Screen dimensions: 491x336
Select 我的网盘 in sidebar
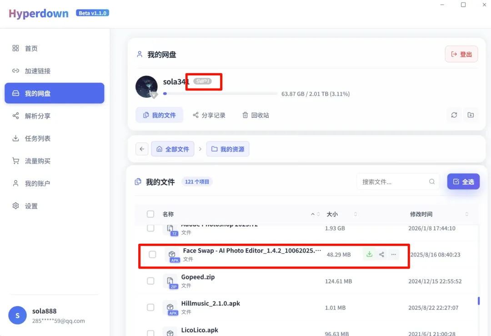tap(55, 93)
